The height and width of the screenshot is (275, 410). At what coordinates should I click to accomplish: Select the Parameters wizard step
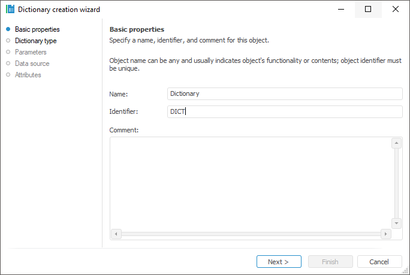pyautogui.click(x=31, y=52)
